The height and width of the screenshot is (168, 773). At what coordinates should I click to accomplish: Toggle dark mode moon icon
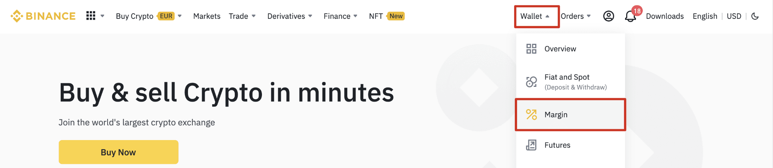point(755,16)
